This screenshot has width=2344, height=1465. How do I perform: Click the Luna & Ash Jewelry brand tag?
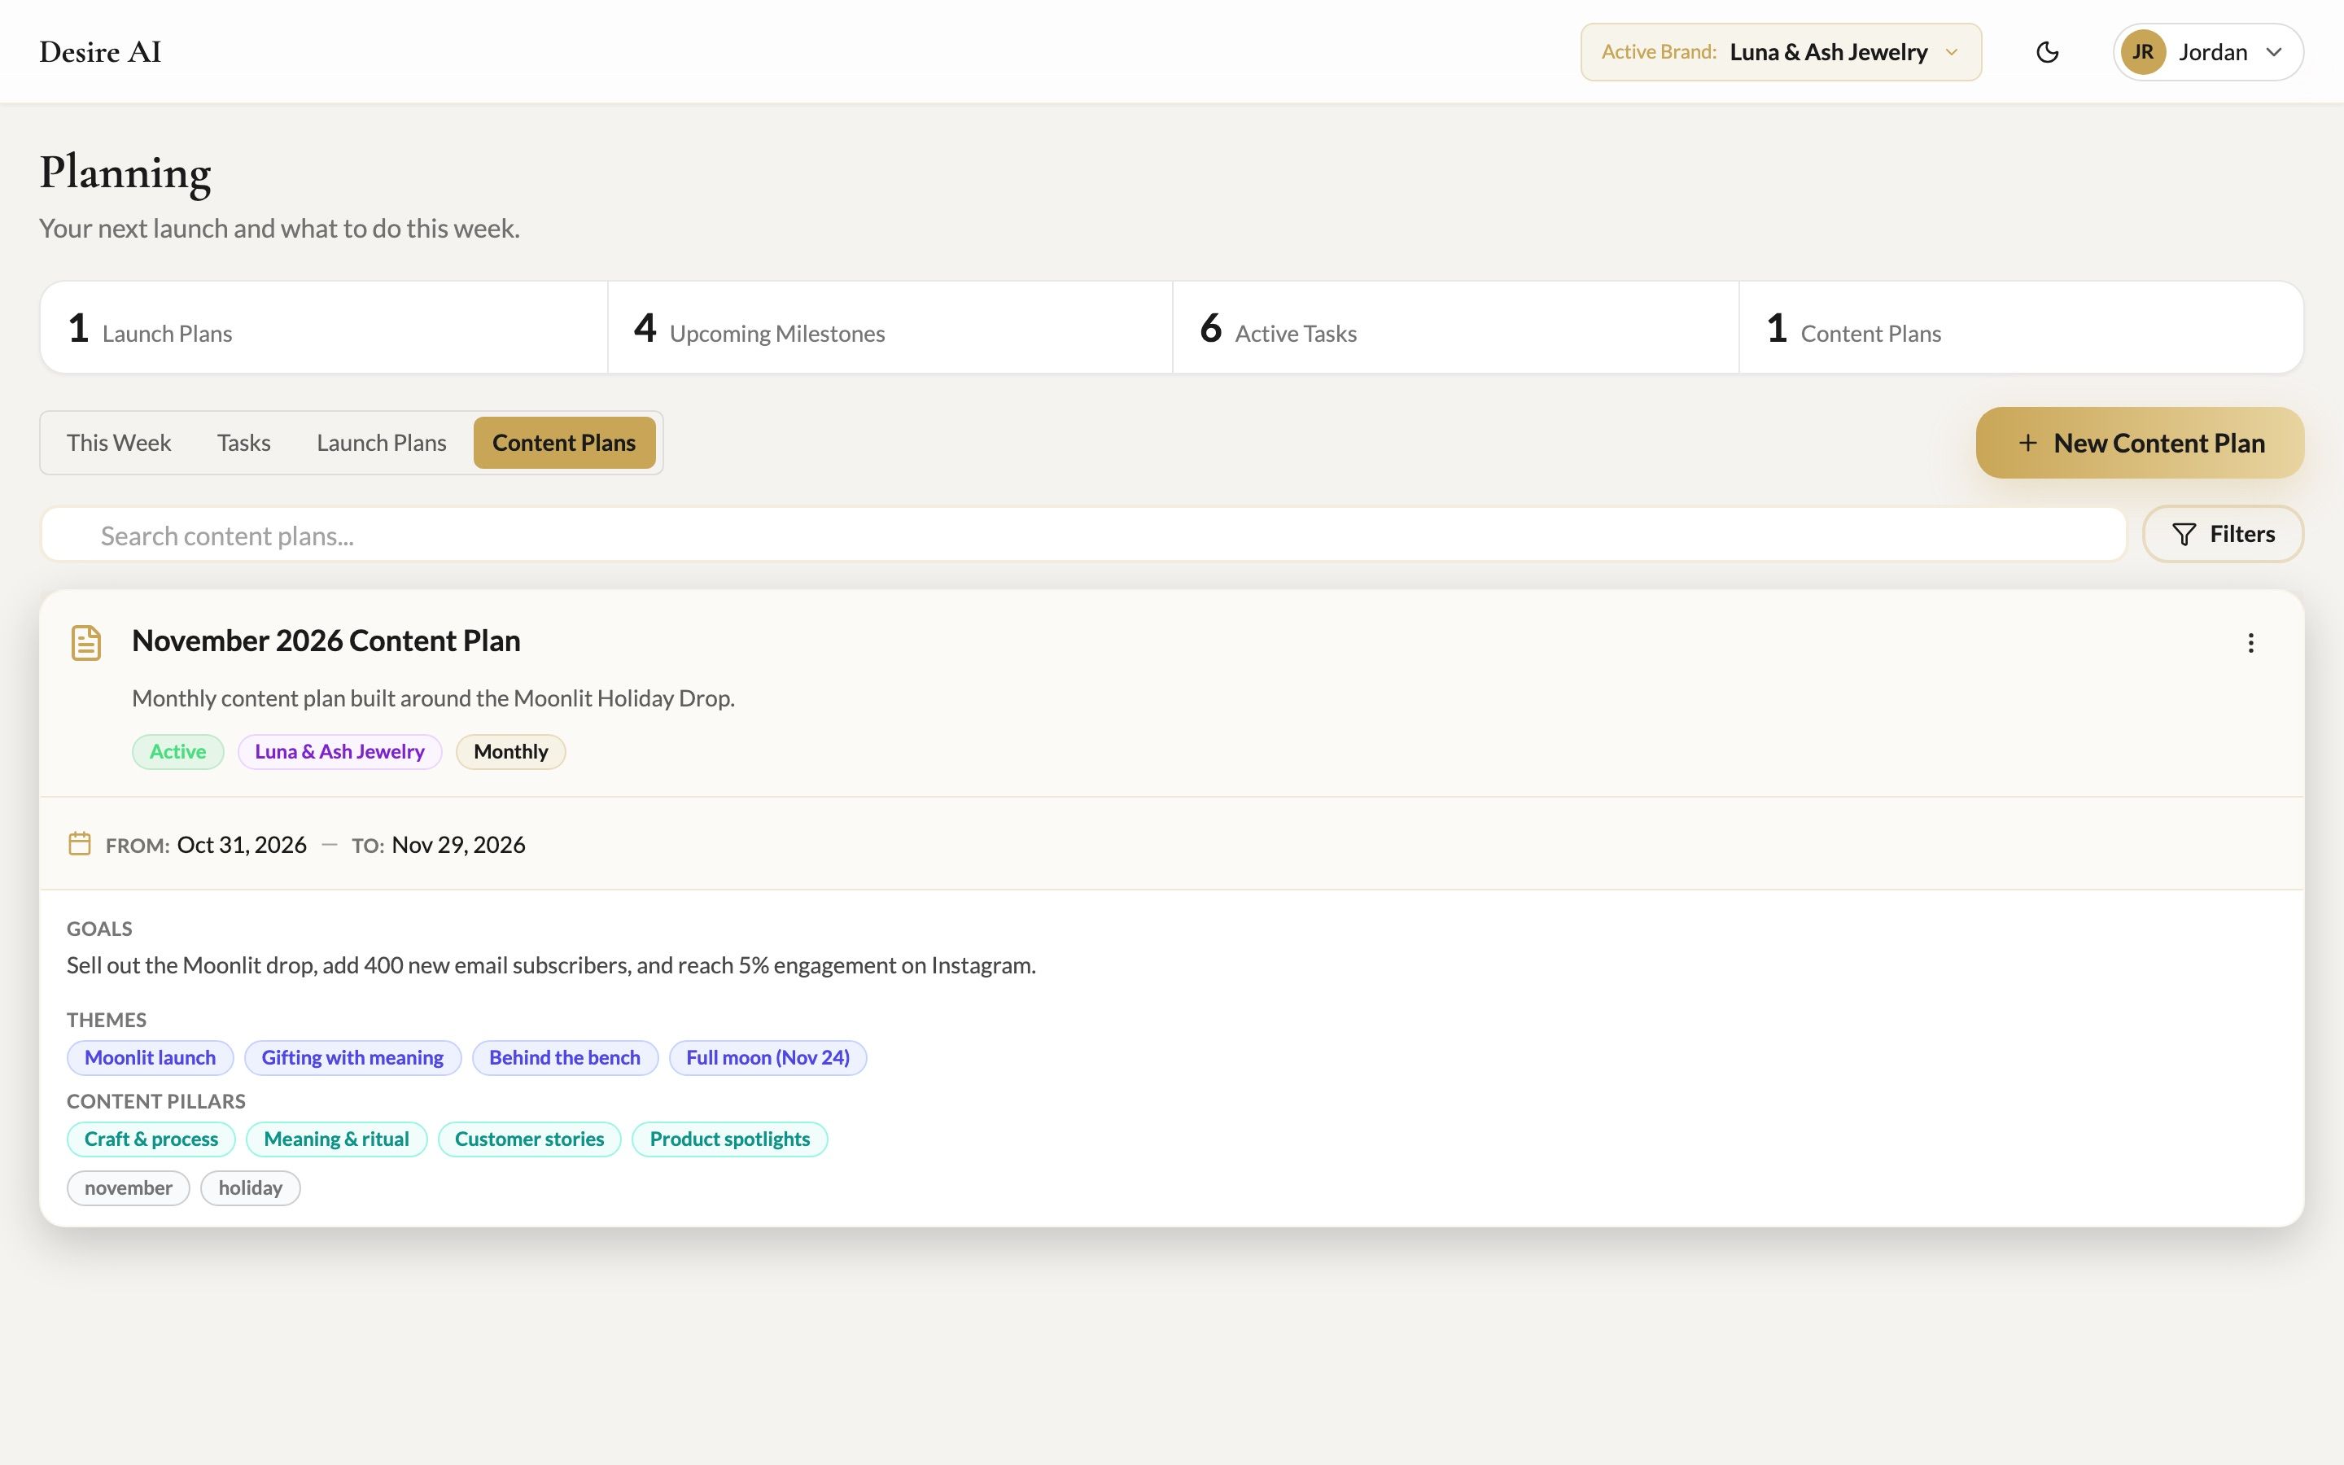click(339, 752)
